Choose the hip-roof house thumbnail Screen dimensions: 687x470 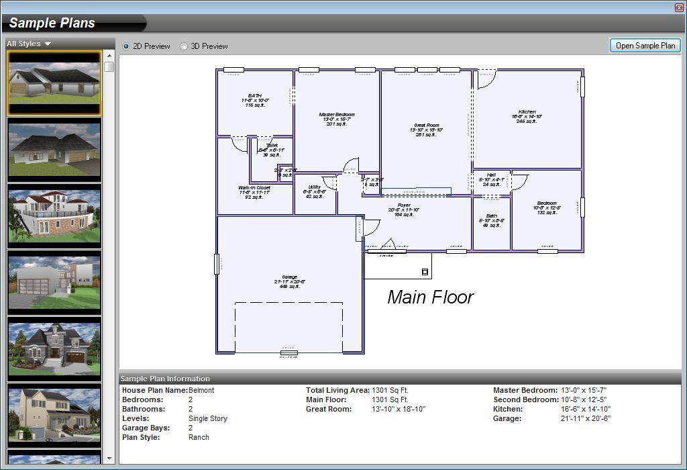[54, 150]
